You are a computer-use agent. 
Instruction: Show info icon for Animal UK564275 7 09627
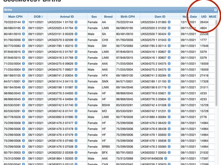point(76,69)
